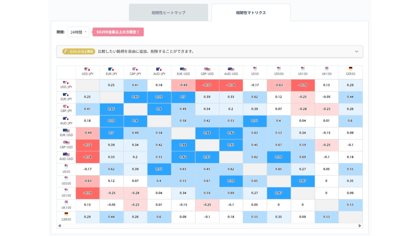Image resolution: width=420 pixels, height=236 pixels.
Task: Click the EUR/JPY flag icon in column header
Action: pyautogui.click(x=111, y=69)
